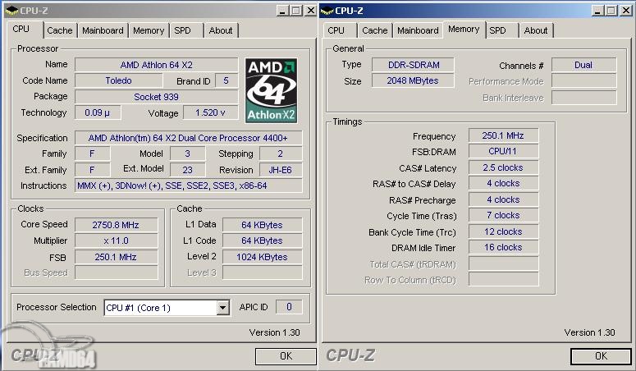636x371 pixels.
Task: Click OK in the right CPU-Z window
Action: click(x=601, y=356)
